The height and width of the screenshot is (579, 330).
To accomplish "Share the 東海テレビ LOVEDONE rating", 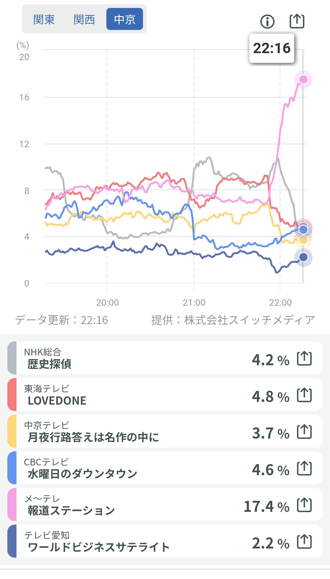I will [304, 395].
